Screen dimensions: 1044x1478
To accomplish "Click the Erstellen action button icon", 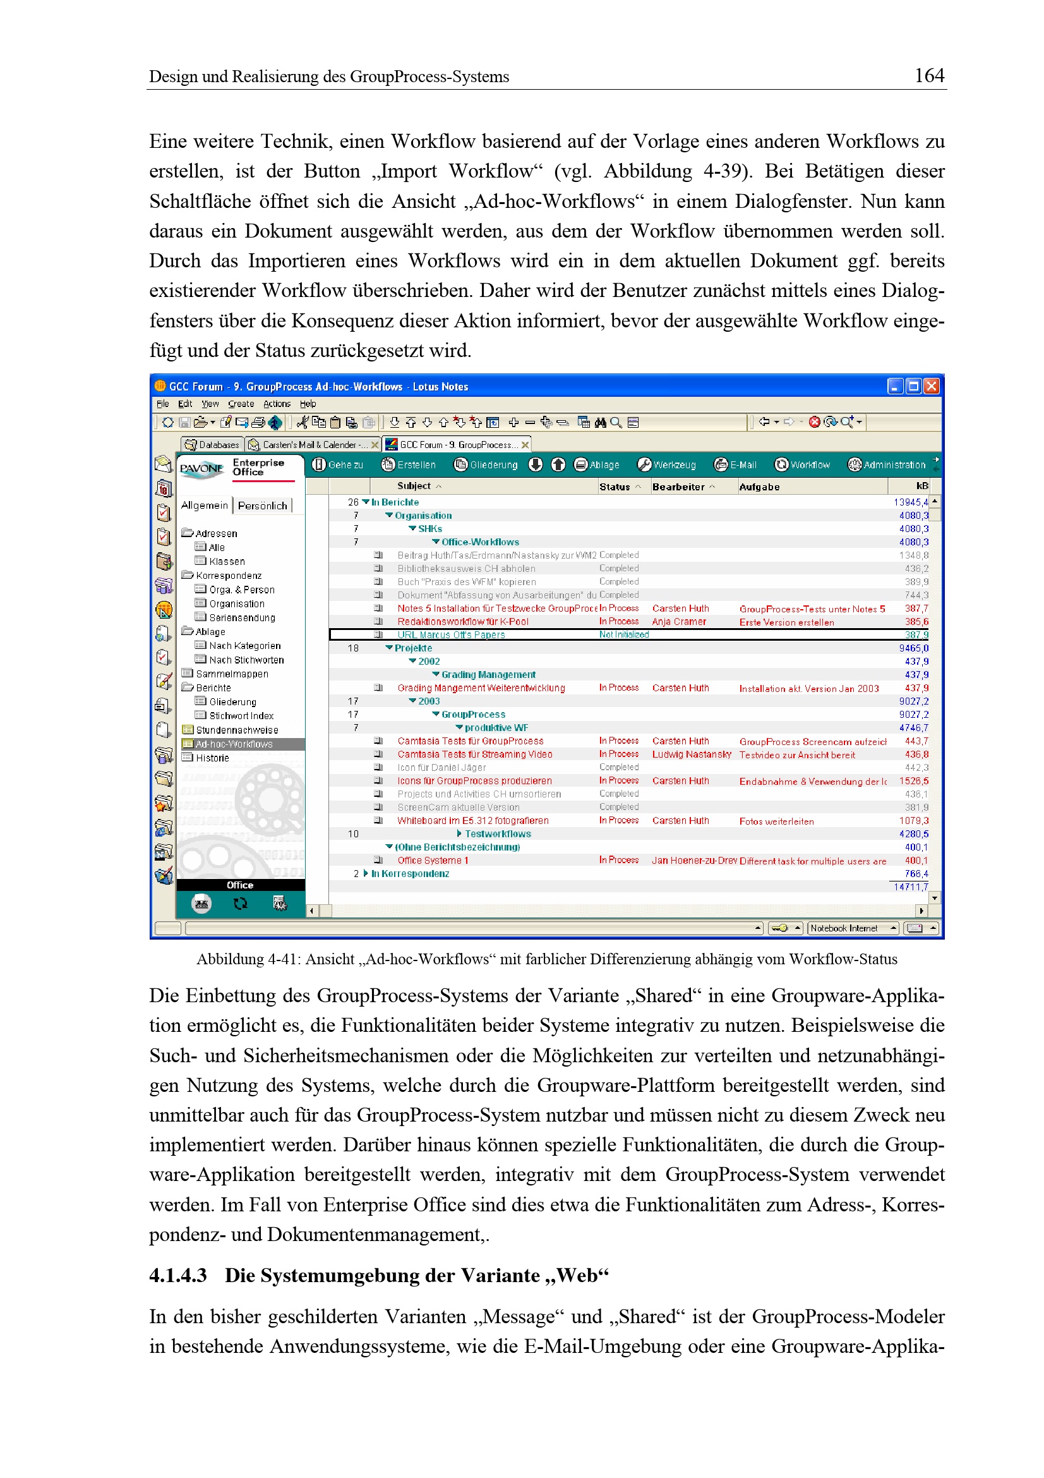I will [x=388, y=464].
